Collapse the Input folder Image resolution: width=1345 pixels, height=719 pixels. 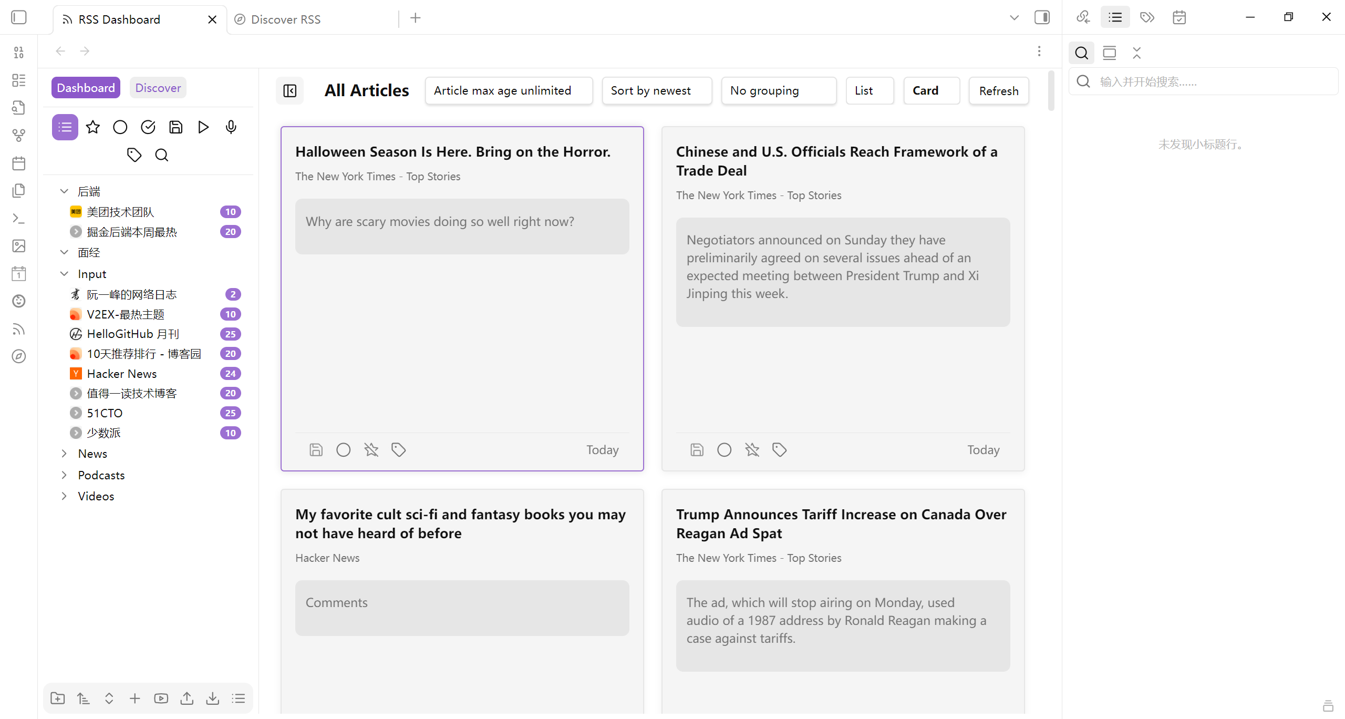[64, 274]
